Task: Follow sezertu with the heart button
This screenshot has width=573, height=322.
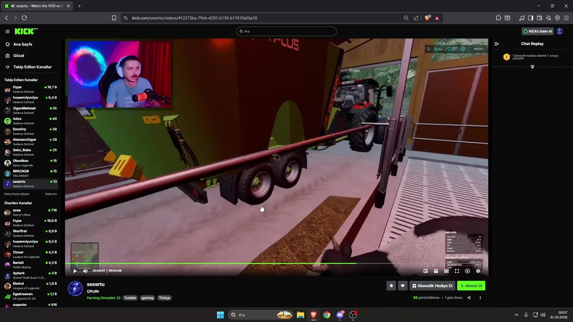Action: click(402, 286)
